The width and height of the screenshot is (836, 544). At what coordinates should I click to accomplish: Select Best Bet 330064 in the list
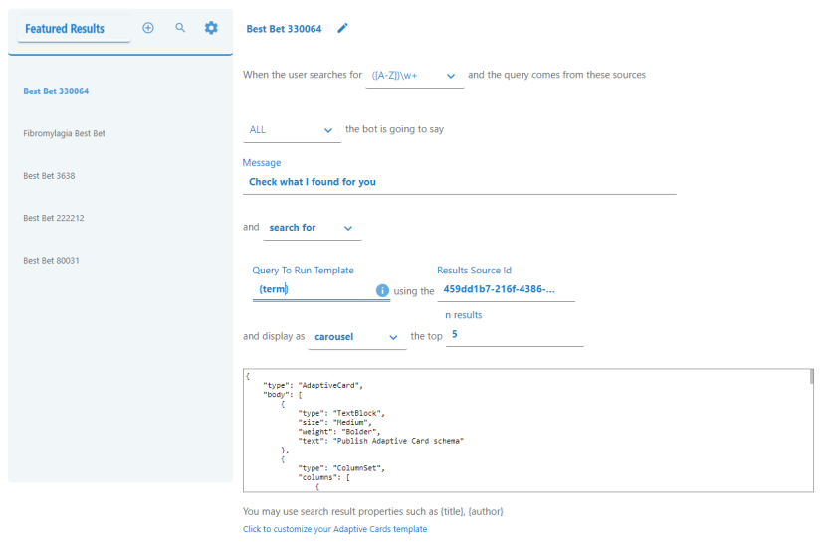[x=56, y=91]
